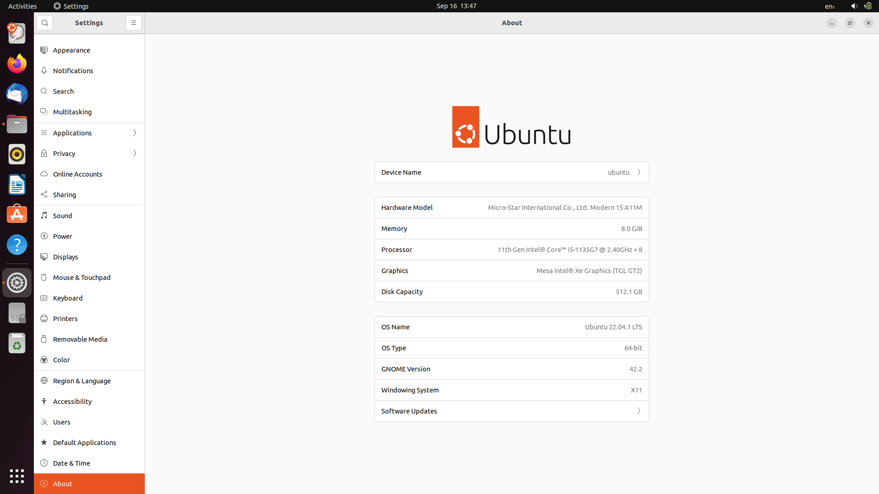Click the 8.0 GiB memory value
Viewport: 879px width, 494px height.
click(x=631, y=229)
